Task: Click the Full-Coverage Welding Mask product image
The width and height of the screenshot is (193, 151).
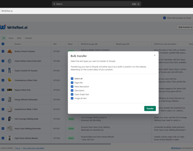Action: tap(10, 119)
